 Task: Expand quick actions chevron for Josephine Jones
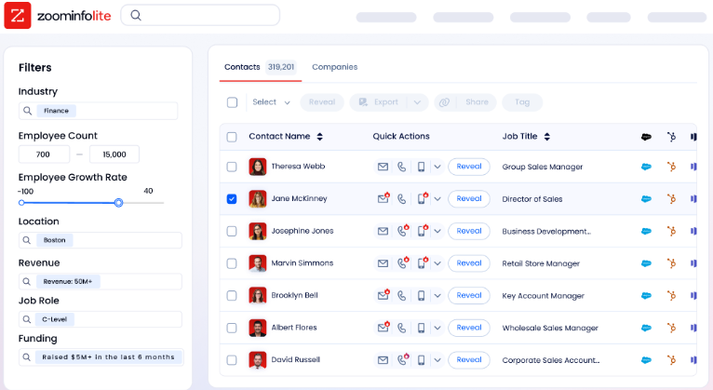(437, 232)
